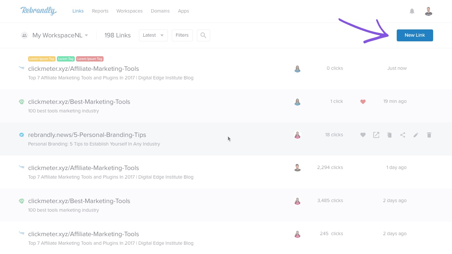
Task: Open the user profile avatar menu
Action: click(x=429, y=11)
